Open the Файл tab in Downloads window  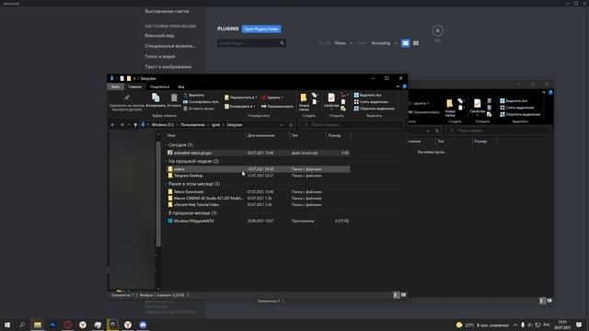(115, 86)
